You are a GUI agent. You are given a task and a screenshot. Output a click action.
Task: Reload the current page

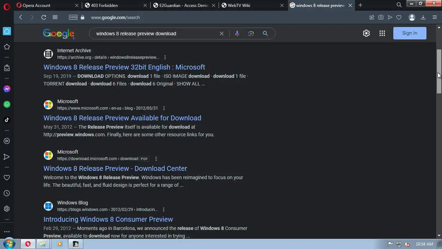[44, 17]
